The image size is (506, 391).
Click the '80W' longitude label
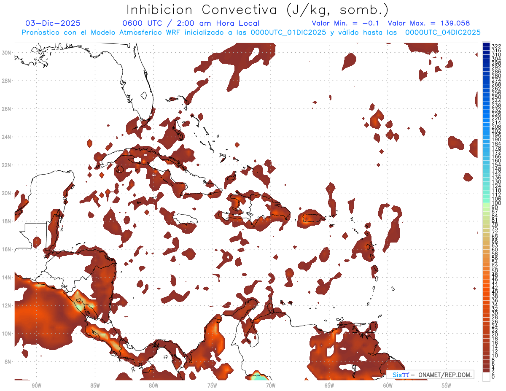click(153, 386)
